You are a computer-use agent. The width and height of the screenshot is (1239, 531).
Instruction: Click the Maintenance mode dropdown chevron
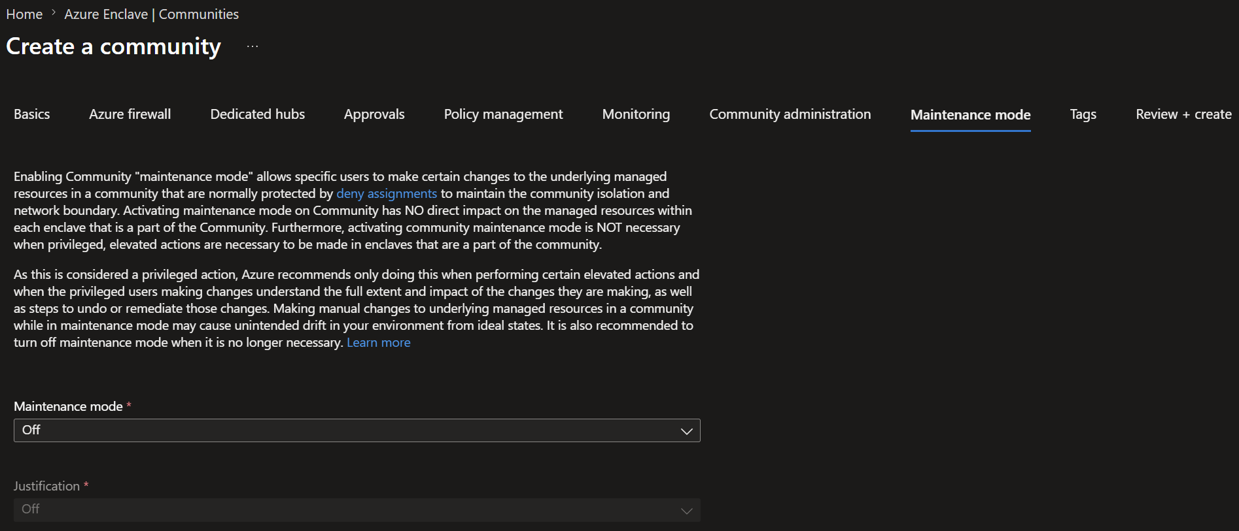tap(686, 431)
